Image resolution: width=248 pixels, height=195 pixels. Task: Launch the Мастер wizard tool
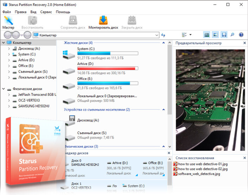click(x=8, y=22)
